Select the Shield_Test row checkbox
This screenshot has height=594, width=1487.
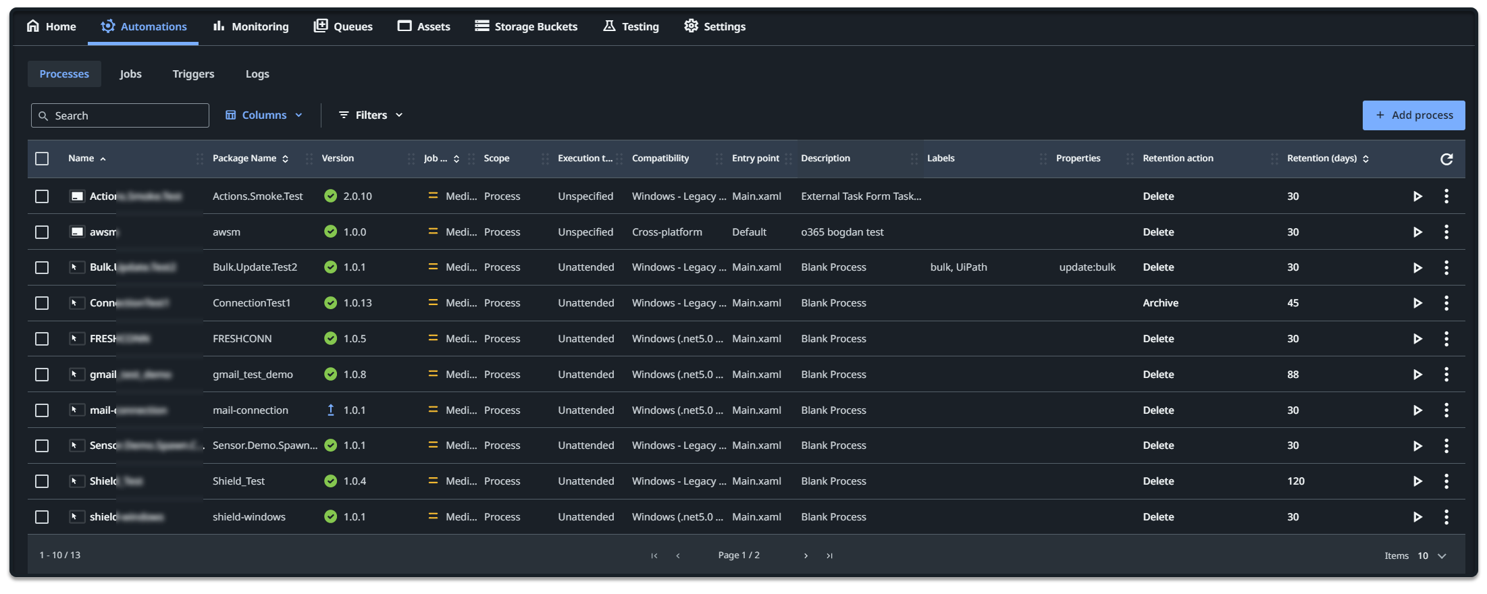(42, 481)
